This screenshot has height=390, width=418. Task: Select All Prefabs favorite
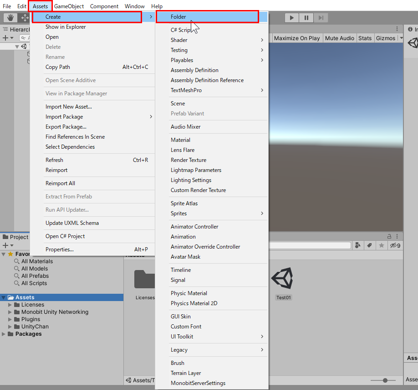(35, 276)
